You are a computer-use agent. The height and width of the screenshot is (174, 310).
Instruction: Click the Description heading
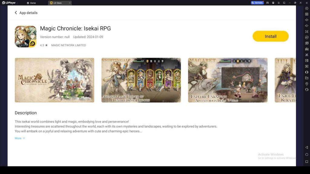coord(26,113)
